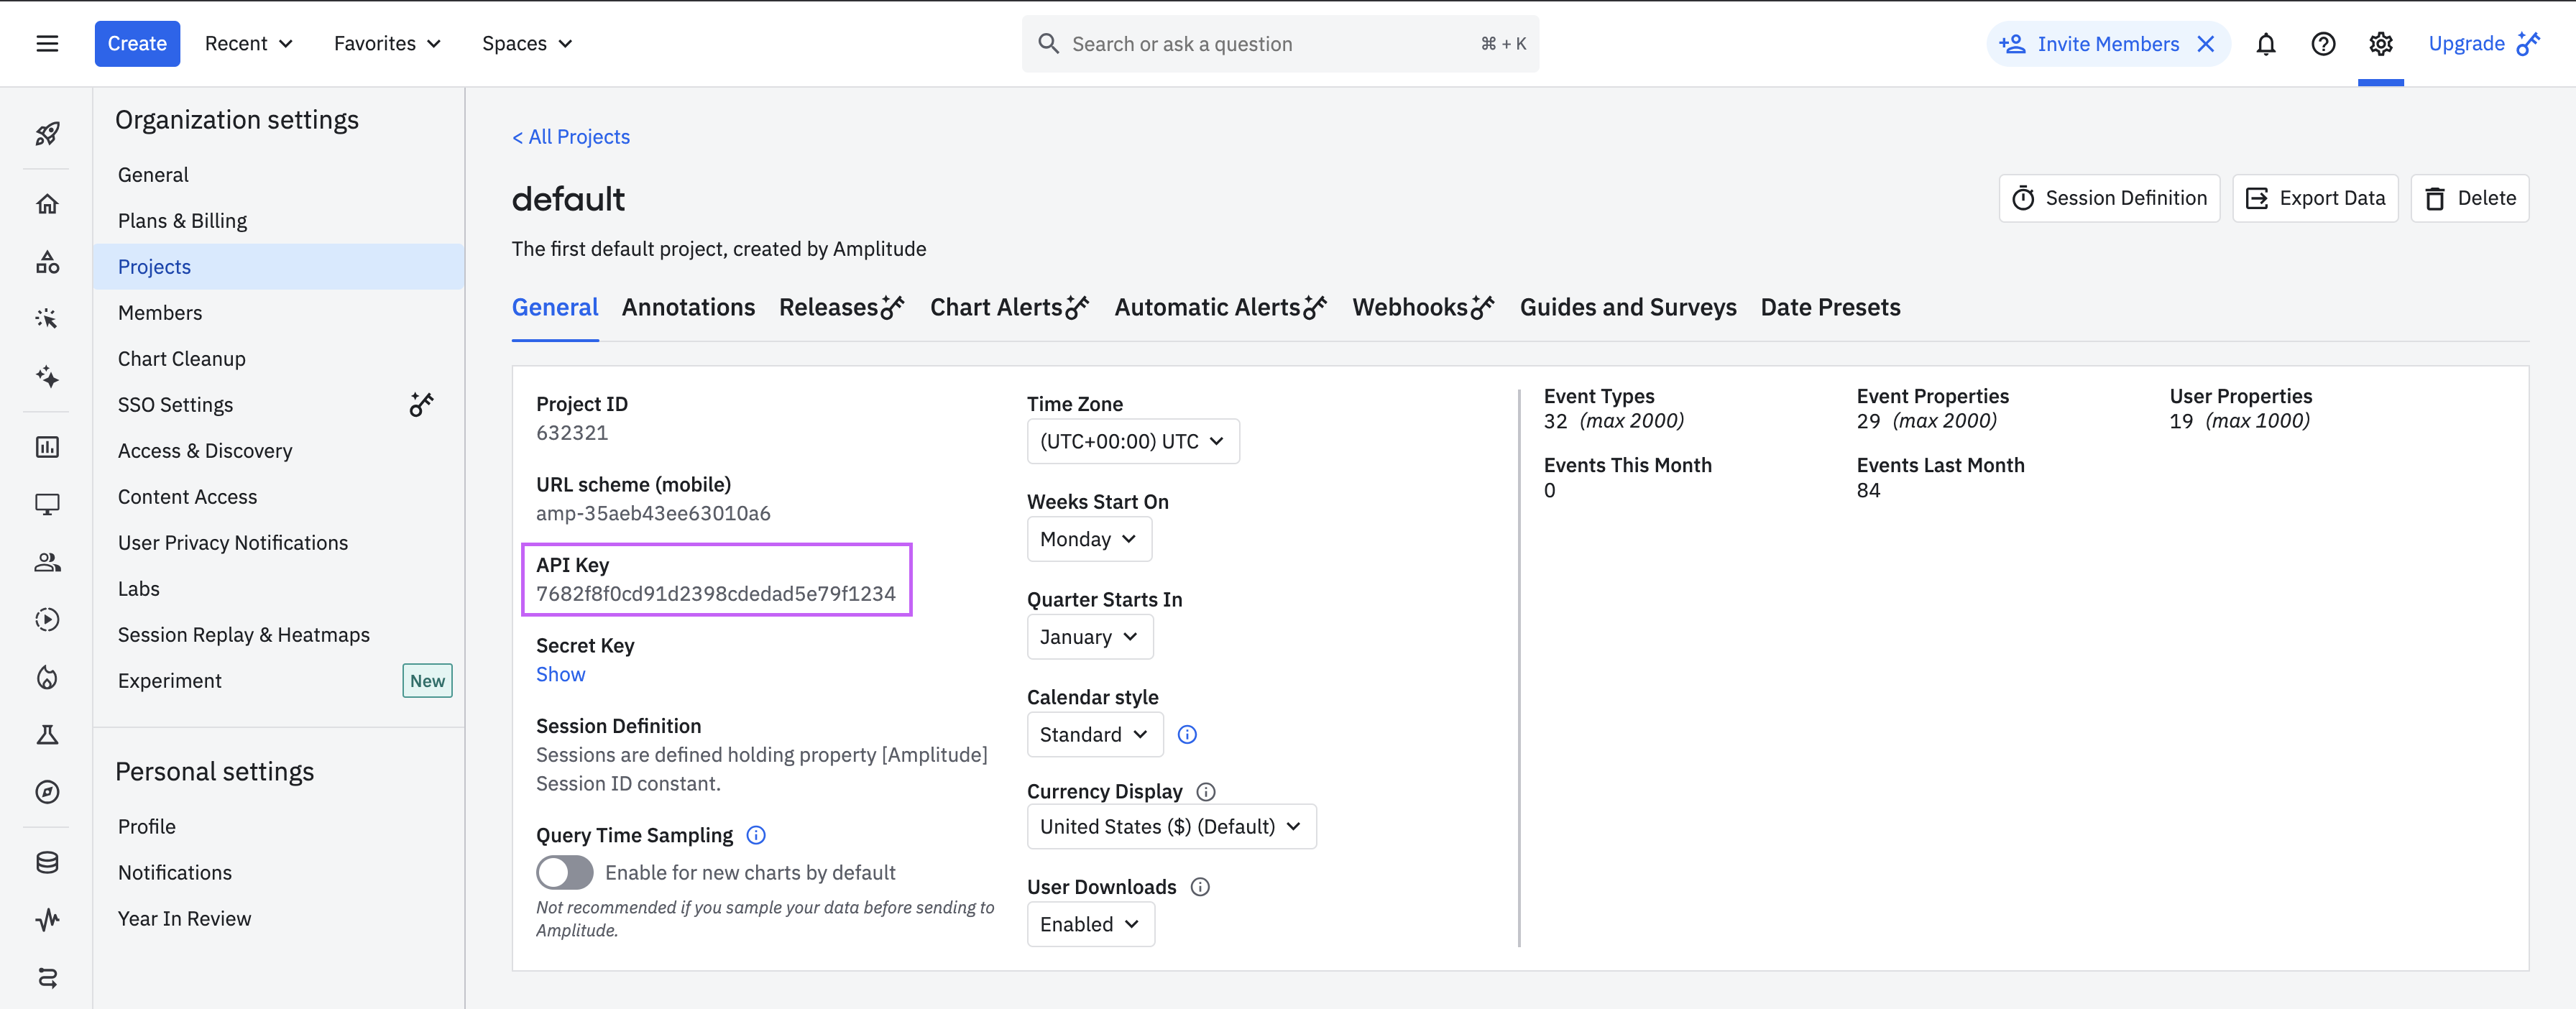Click the notifications bell icon

(2265, 44)
